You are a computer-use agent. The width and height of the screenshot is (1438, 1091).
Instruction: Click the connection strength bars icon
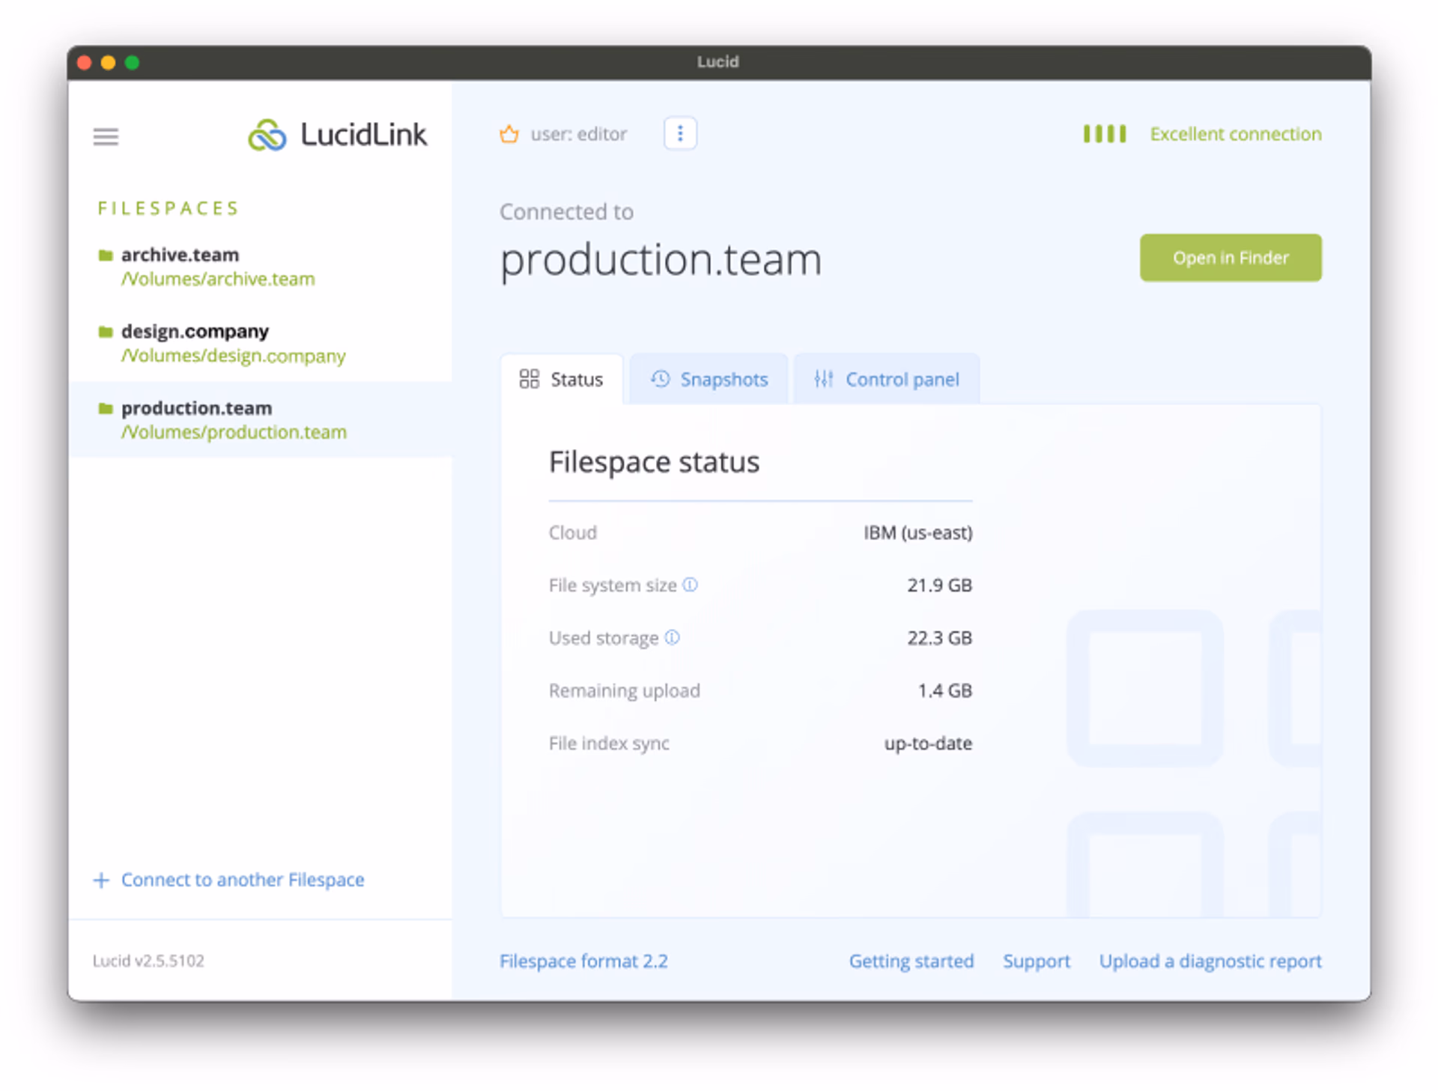tap(1103, 133)
